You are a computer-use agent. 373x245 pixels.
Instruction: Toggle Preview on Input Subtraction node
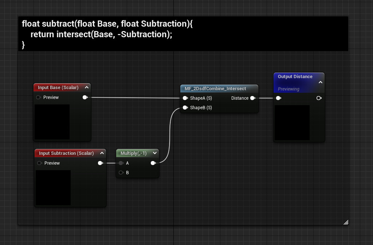[x=39, y=163]
